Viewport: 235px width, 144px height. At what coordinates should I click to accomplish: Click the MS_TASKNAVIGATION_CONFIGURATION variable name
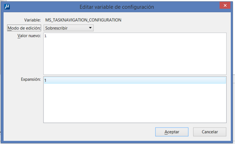[x=83, y=20]
